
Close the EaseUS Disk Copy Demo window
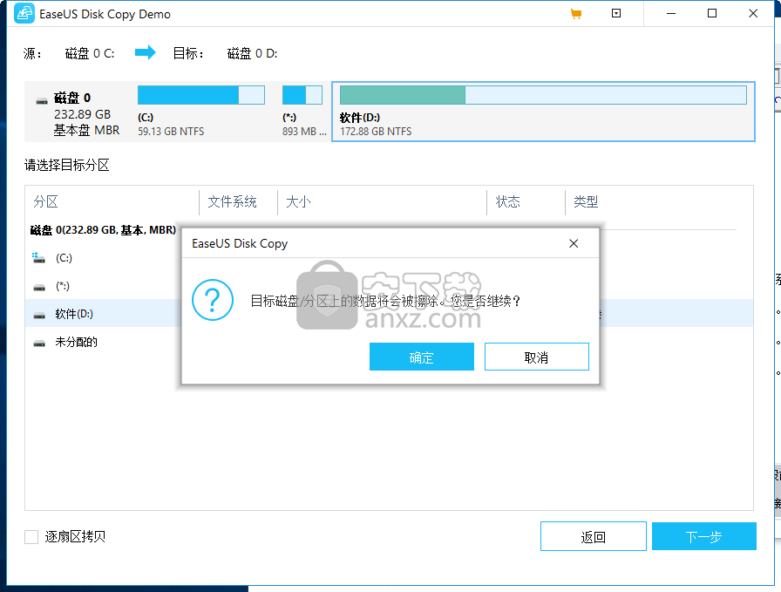[x=753, y=13]
